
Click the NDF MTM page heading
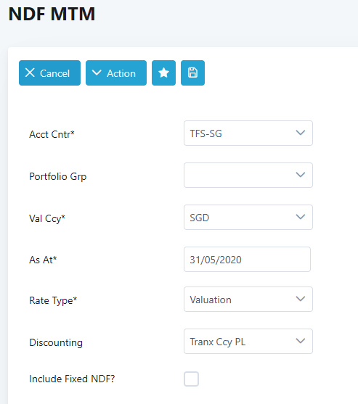tap(52, 14)
